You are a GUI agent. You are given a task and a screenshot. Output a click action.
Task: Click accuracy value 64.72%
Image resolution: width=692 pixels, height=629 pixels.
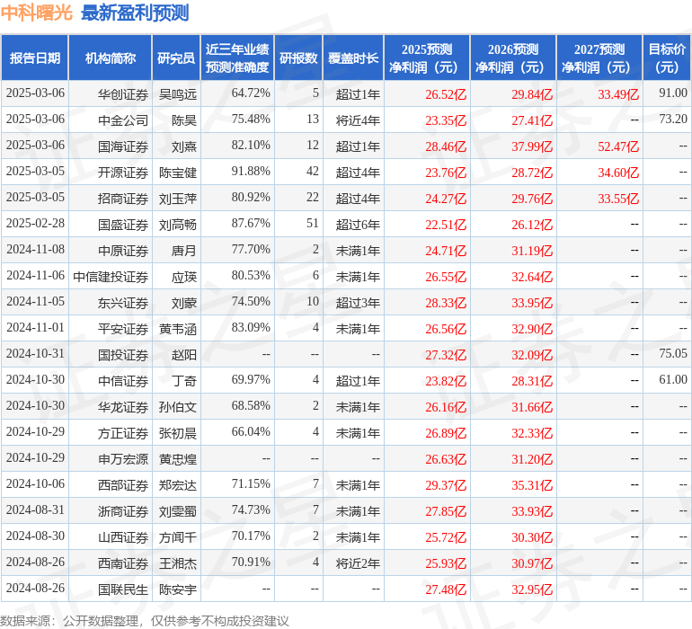click(251, 93)
